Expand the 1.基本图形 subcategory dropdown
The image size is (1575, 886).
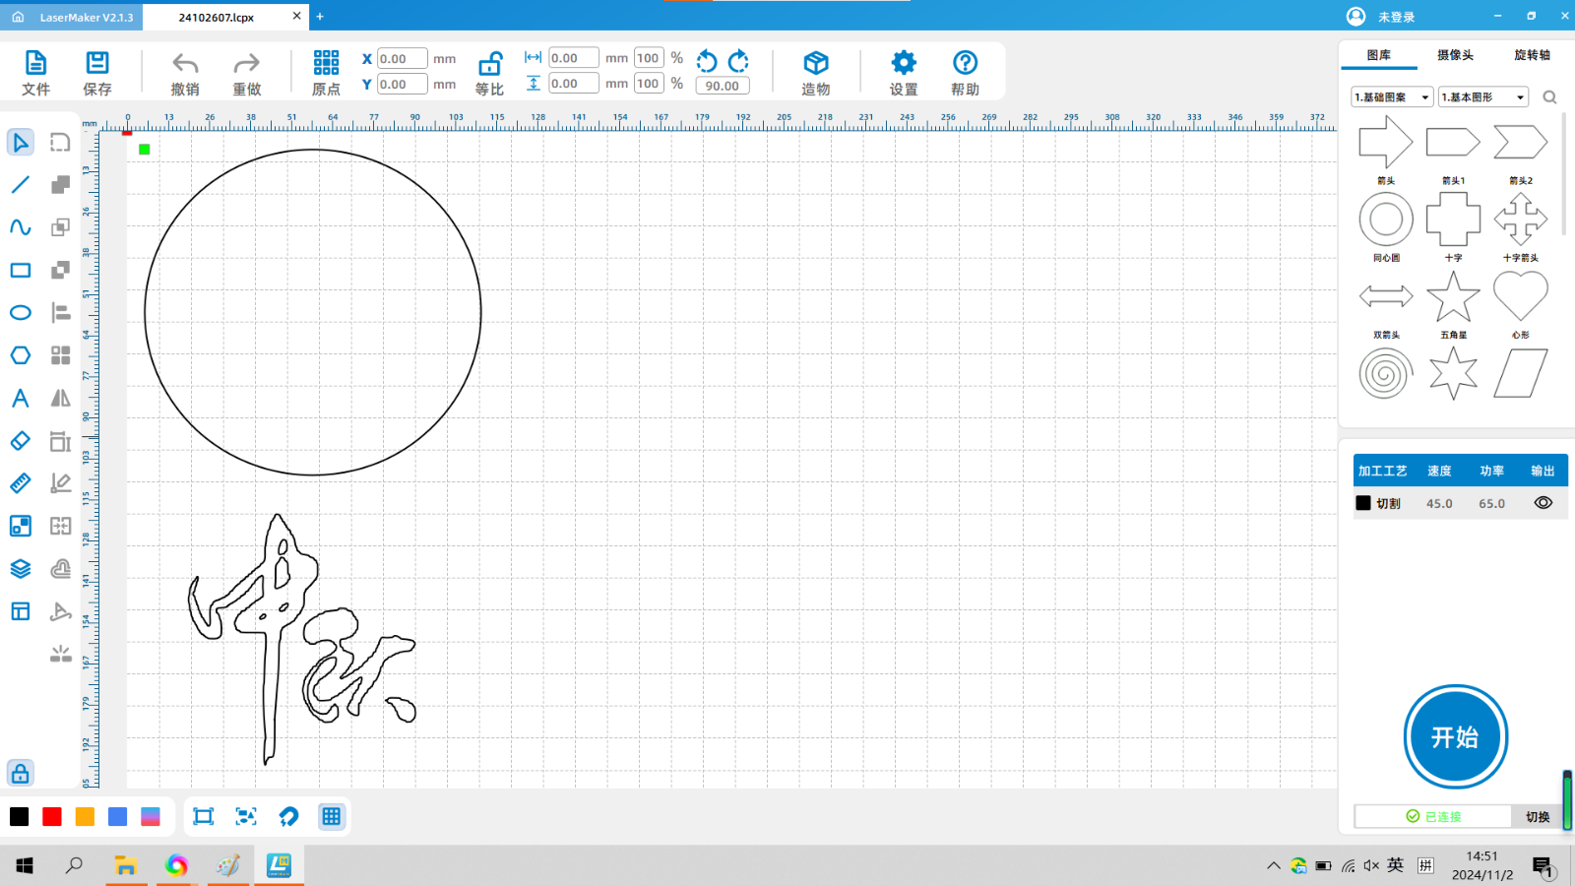1482,97
